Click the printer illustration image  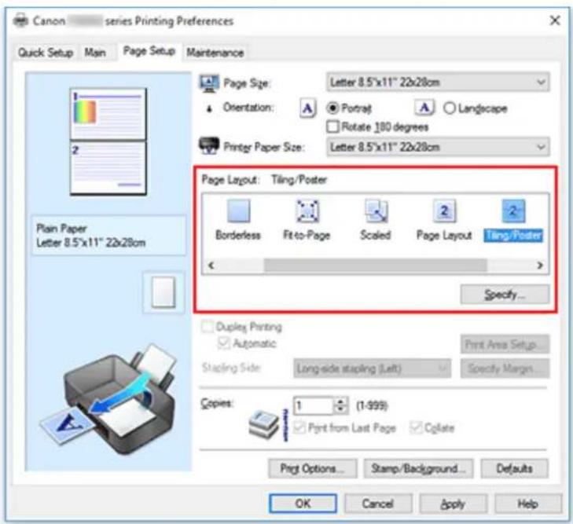click(x=109, y=399)
